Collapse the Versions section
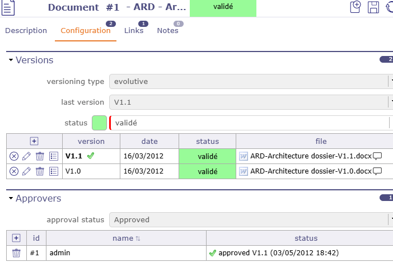This screenshot has width=393, height=262. click(11, 60)
